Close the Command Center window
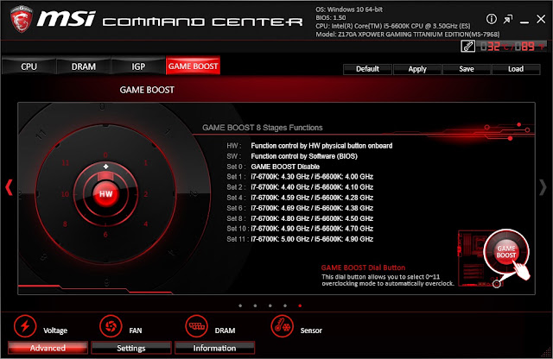 [541, 19]
